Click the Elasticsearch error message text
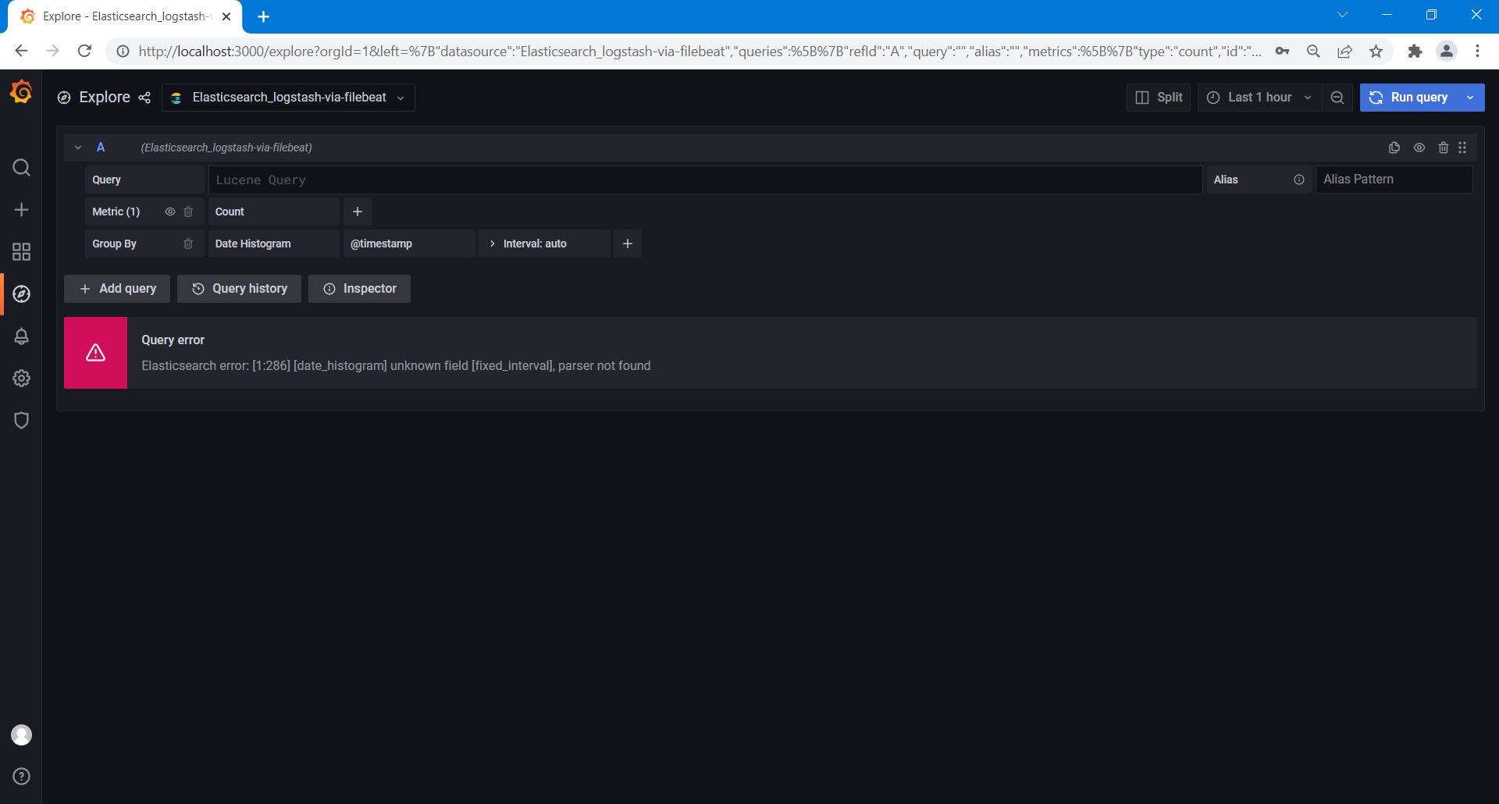The height and width of the screenshot is (804, 1499). (x=396, y=366)
